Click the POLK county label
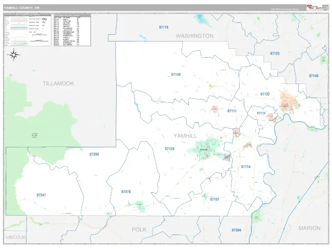 (x=139, y=229)
